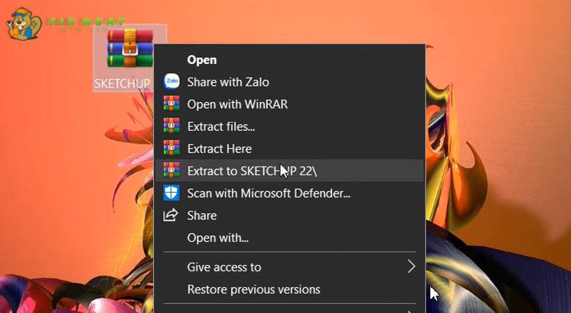Click the WinRAR icon beside Extract Here
Screen dimensions: 571x313
171,149
